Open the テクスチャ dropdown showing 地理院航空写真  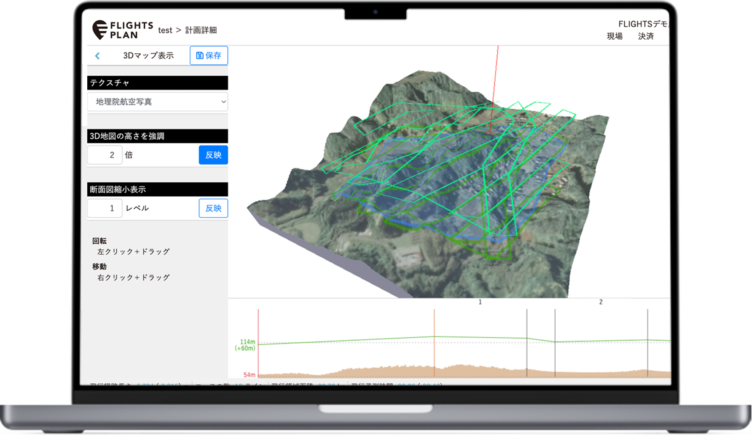pyautogui.click(x=157, y=102)
